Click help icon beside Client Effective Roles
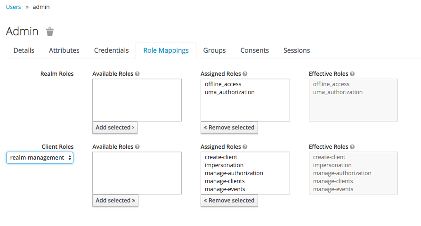 352,147
